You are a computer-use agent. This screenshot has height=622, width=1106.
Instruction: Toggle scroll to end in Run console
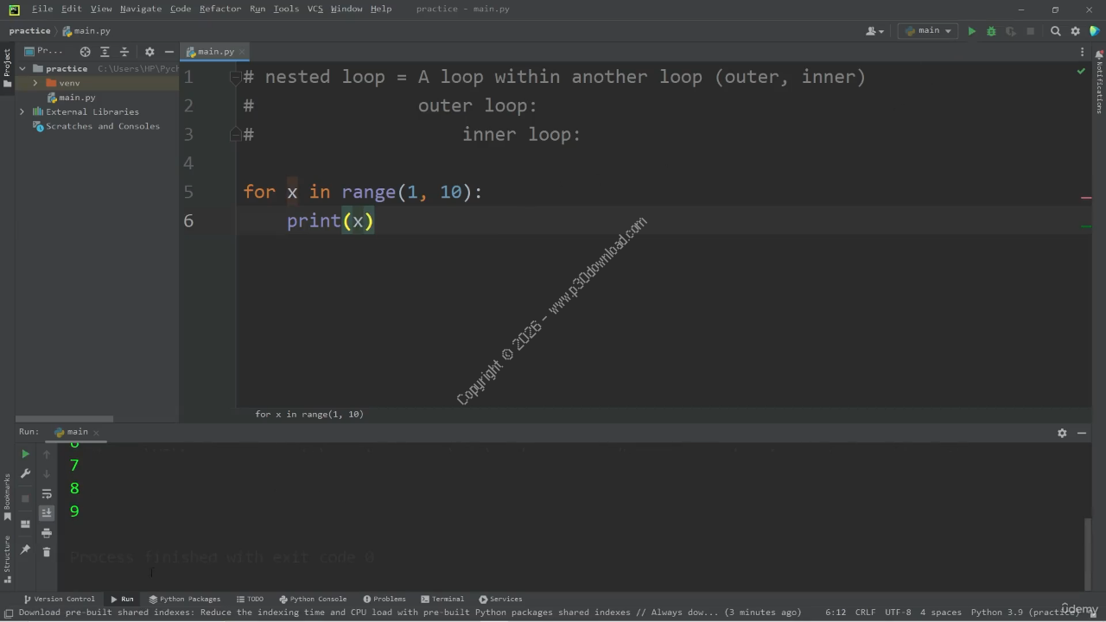(x=47, y=513)
